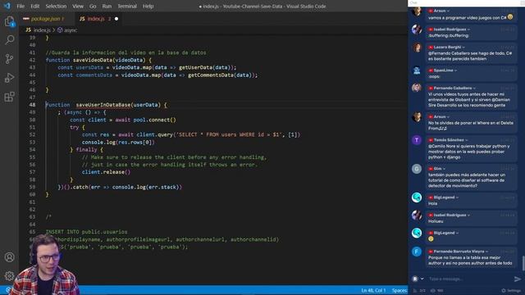This screenshot has width=525, height=295.
Task: Switch to the index.js tab
Action: tap(98, 19)
